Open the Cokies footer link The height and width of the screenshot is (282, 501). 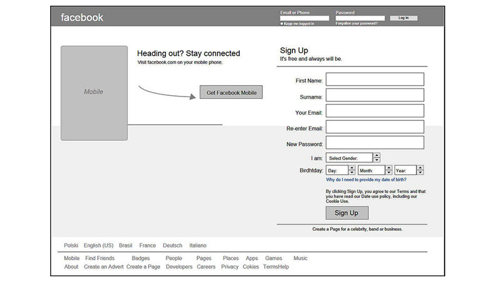point(250,267)
